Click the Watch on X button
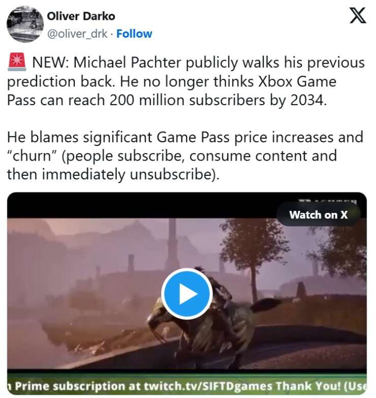The image size is (376, 398). click(319, 215)
